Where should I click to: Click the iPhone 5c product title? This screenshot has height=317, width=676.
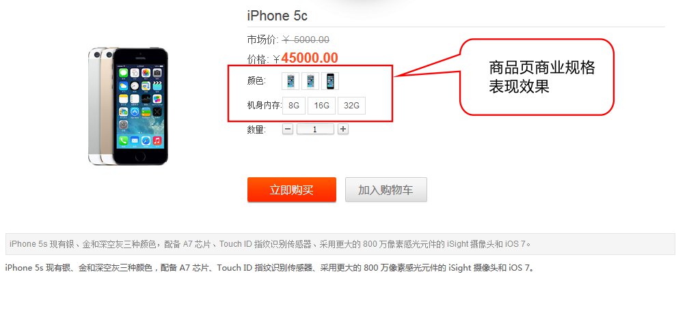(x=278, y=16)
